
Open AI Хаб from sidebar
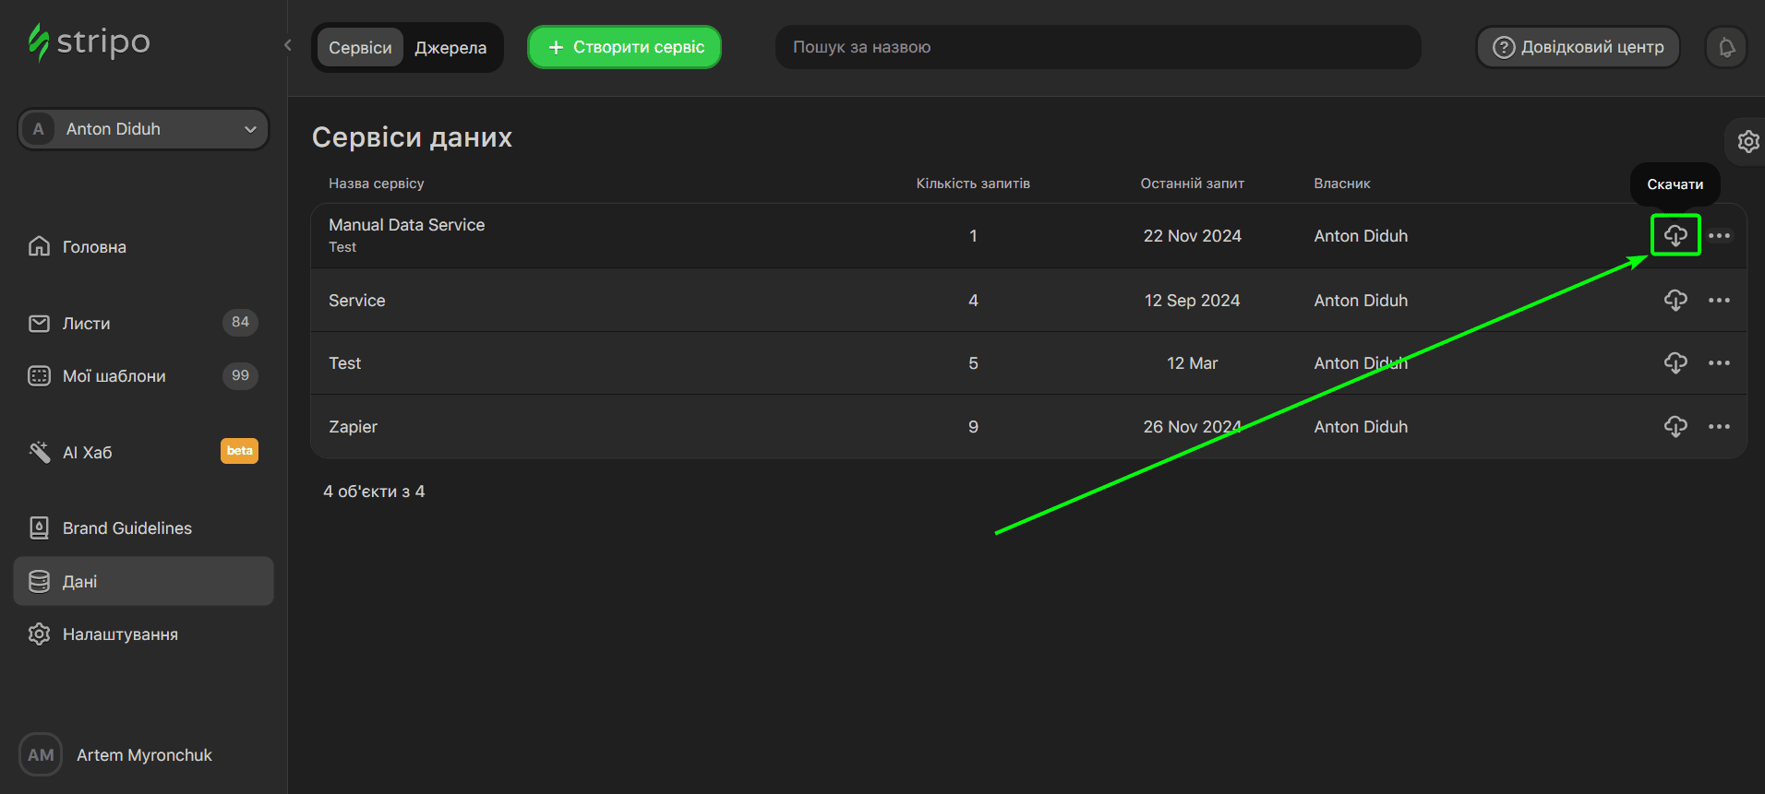[x=88, y=453]
